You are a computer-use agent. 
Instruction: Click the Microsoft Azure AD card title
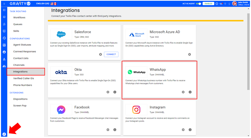pyautogui.click(x=165, y=32)
